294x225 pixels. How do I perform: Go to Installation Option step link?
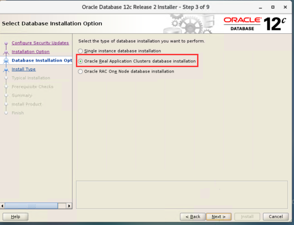point(31,52)
